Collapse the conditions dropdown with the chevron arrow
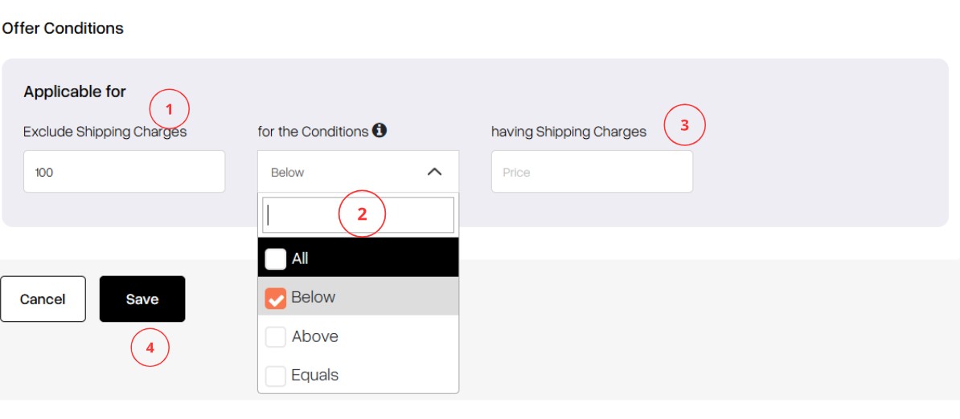Viewport: 960px width, 419px height. (x=434, y=173)
